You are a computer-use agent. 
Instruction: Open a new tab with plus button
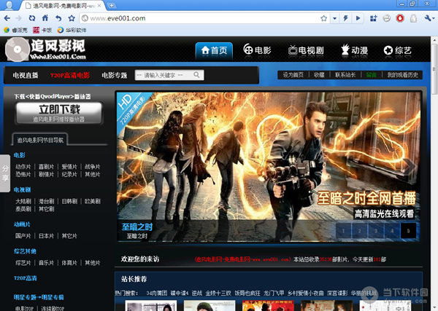coord(111,5)
